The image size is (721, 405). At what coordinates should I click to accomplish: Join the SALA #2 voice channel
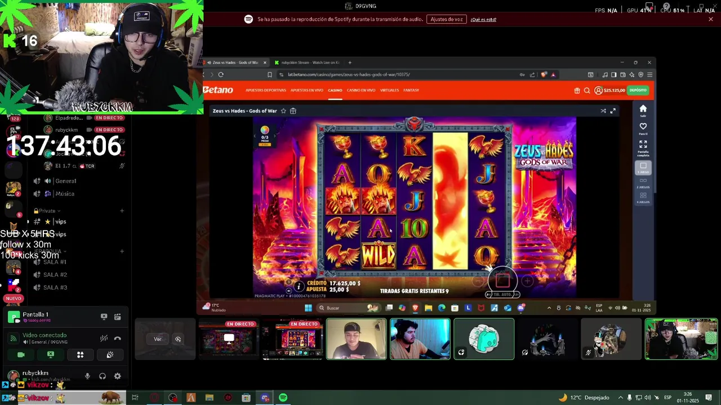(x=55, y=274)
